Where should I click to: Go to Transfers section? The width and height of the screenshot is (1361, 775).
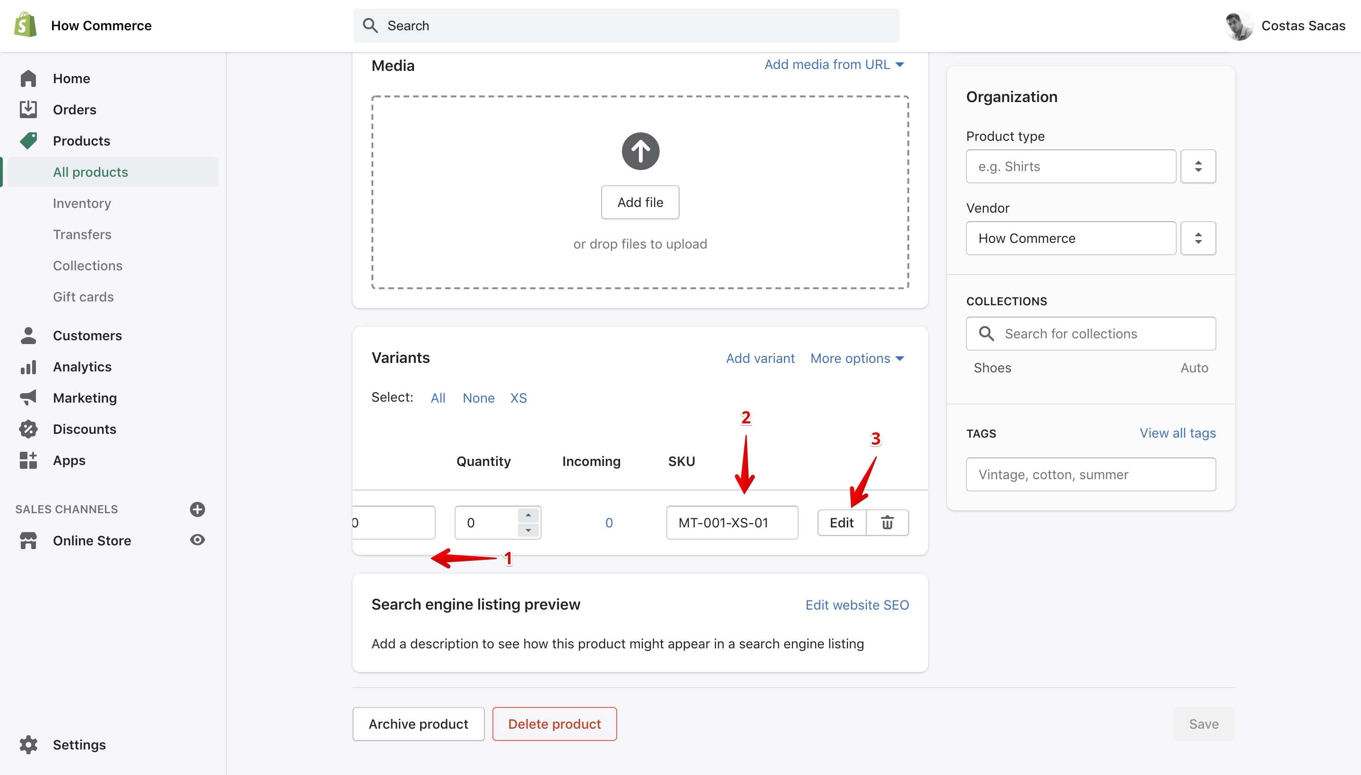click(x=82, y=234)
